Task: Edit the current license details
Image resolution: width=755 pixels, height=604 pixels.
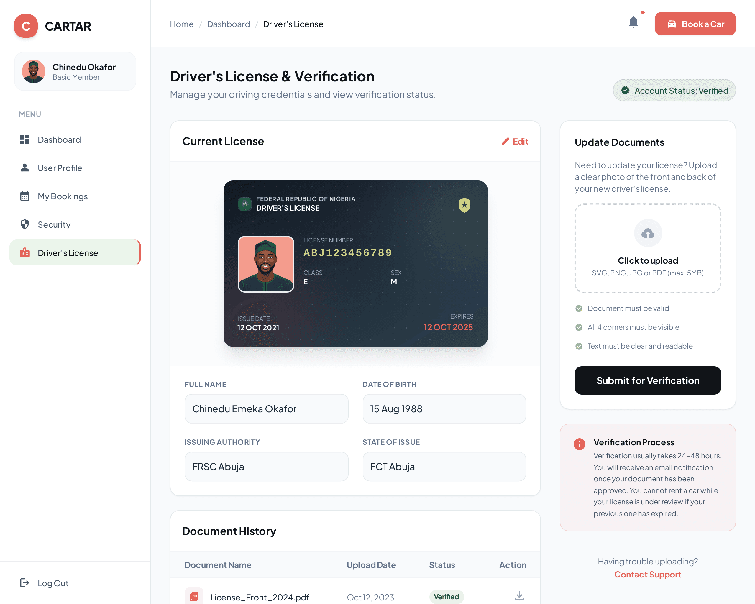Action: click(x=515, y=142)
